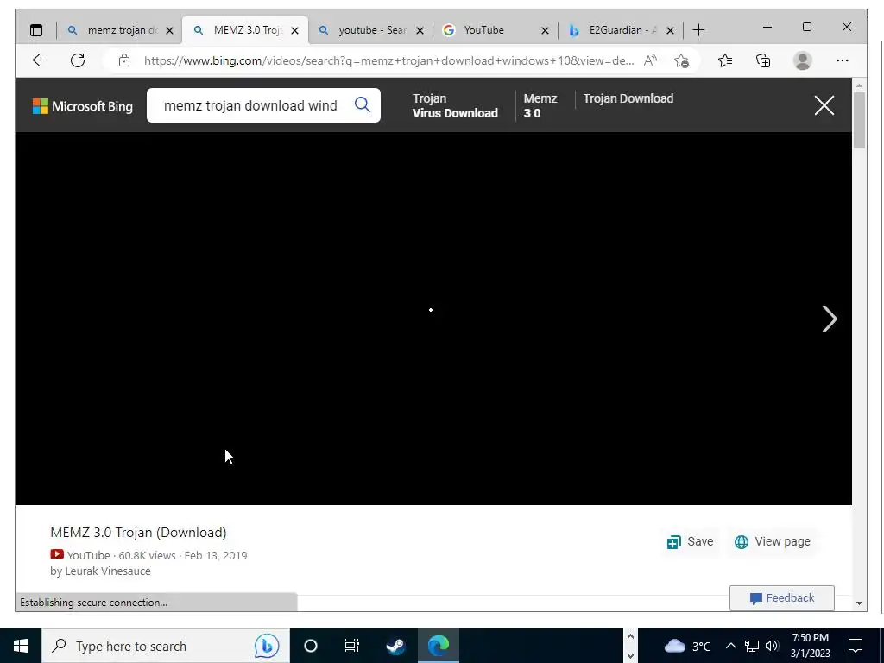The image size is (884, 663).
Task: Switch to the 'youtube - Sear' tab
Action: 370,30
